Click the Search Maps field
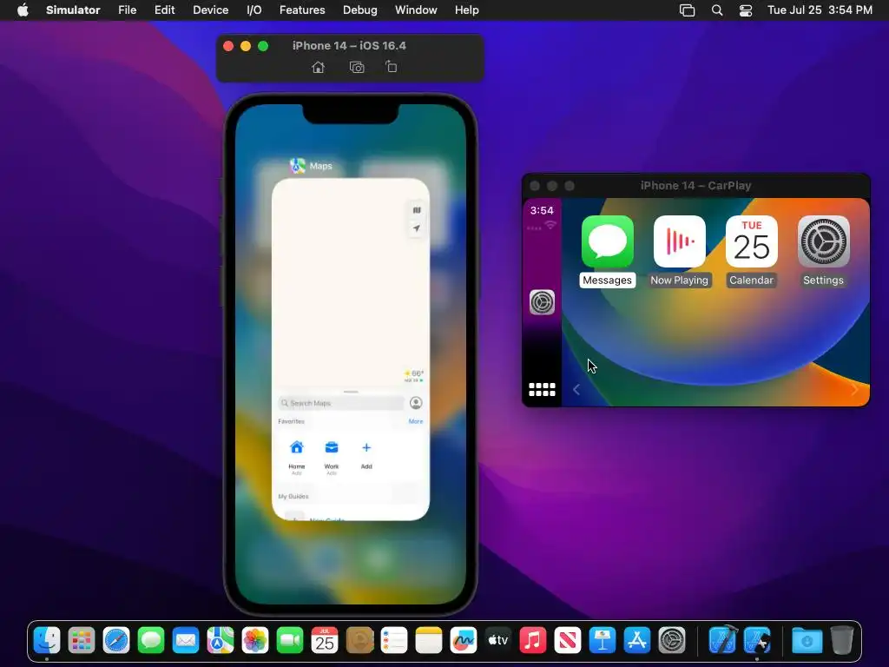Screen dimensions: 889x667 pos(340,403)
